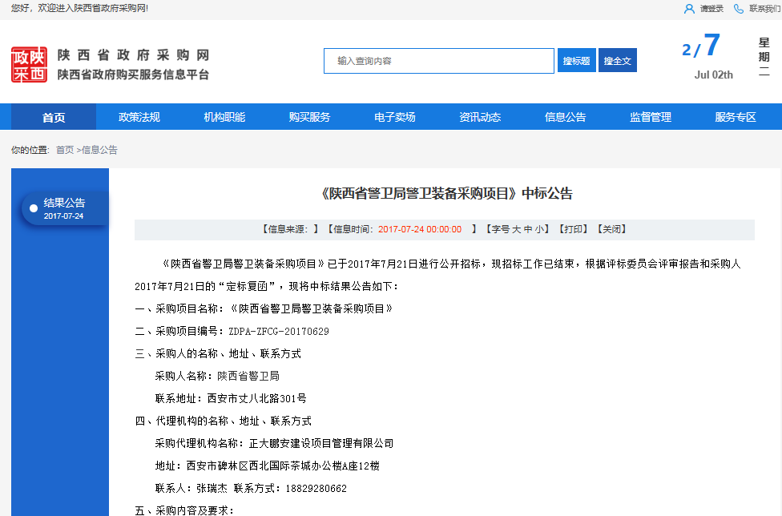
Task: Click 打印 to print announcement
Action: (x=574, y=229)
